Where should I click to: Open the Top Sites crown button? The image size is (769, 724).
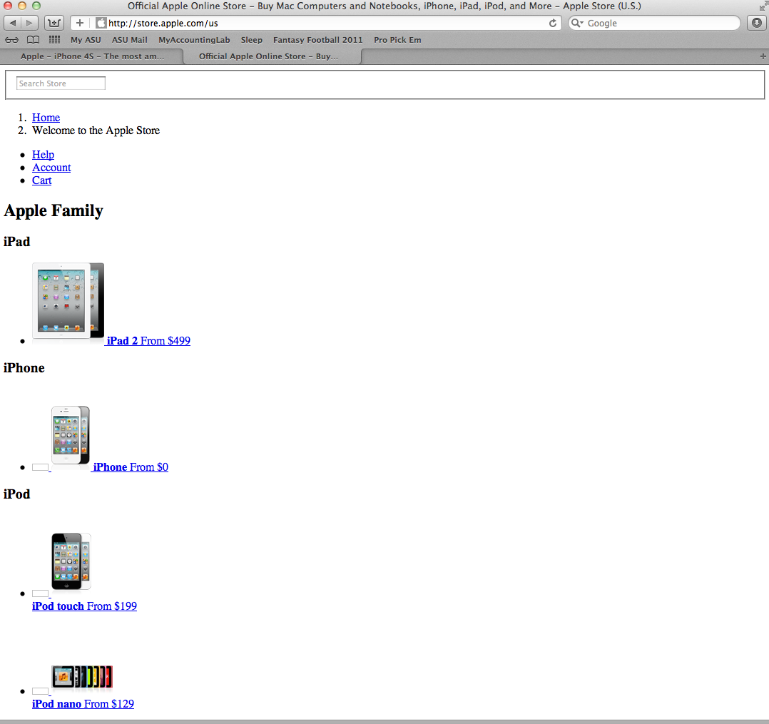pyautogui.click(x=54, y=23)
